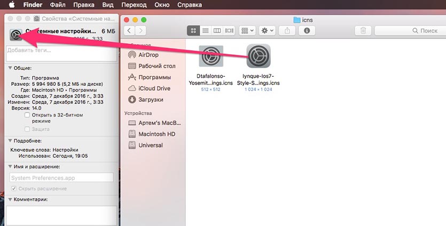
Task: Open the Apple menu
Action: [12, 5]
